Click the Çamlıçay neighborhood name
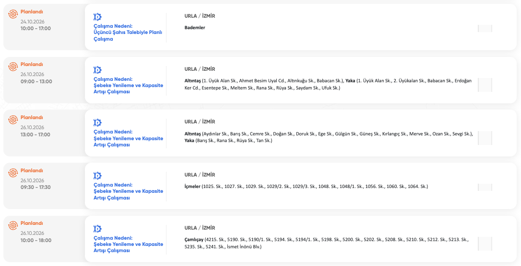 194,240
